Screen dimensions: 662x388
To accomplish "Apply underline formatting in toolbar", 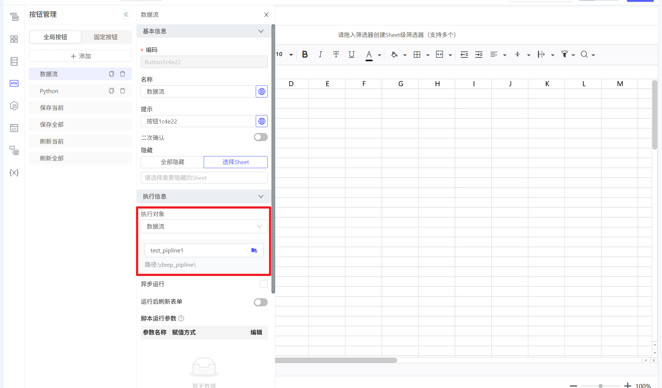I will (351, 55).
